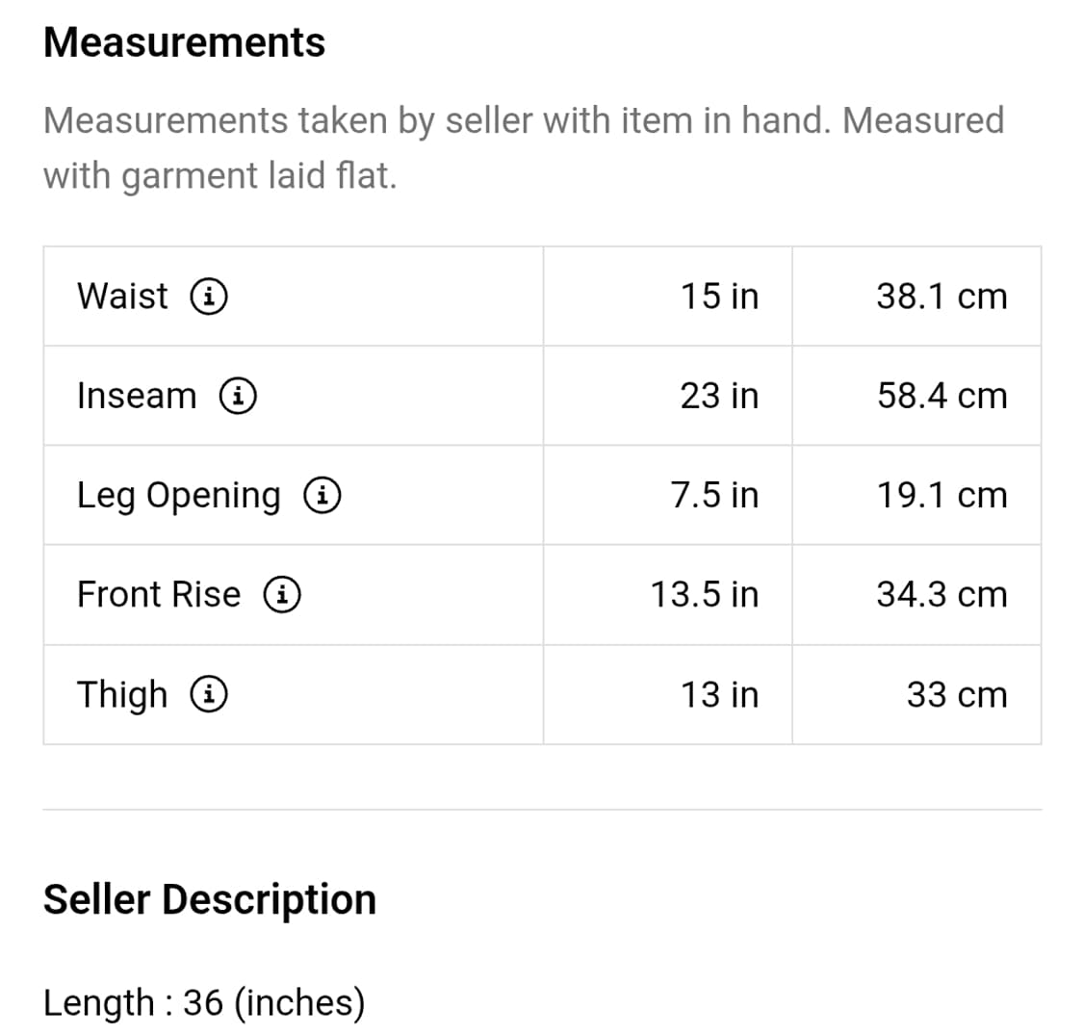Click the 38.1 cm waist value
Image resolution: width=1083 pixels, height=1035 pixels.
click(x=942, y=297)
